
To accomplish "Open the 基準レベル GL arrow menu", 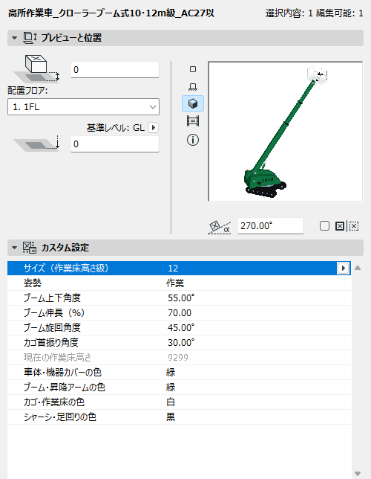I will (x=153, y=127).
